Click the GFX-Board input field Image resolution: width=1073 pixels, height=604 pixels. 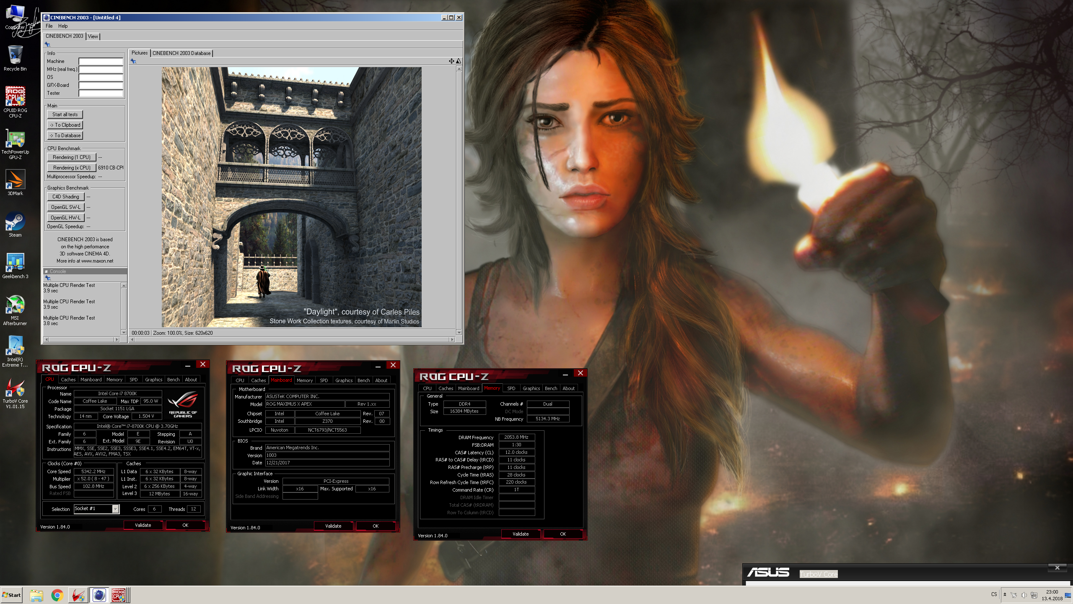point(101,85)
